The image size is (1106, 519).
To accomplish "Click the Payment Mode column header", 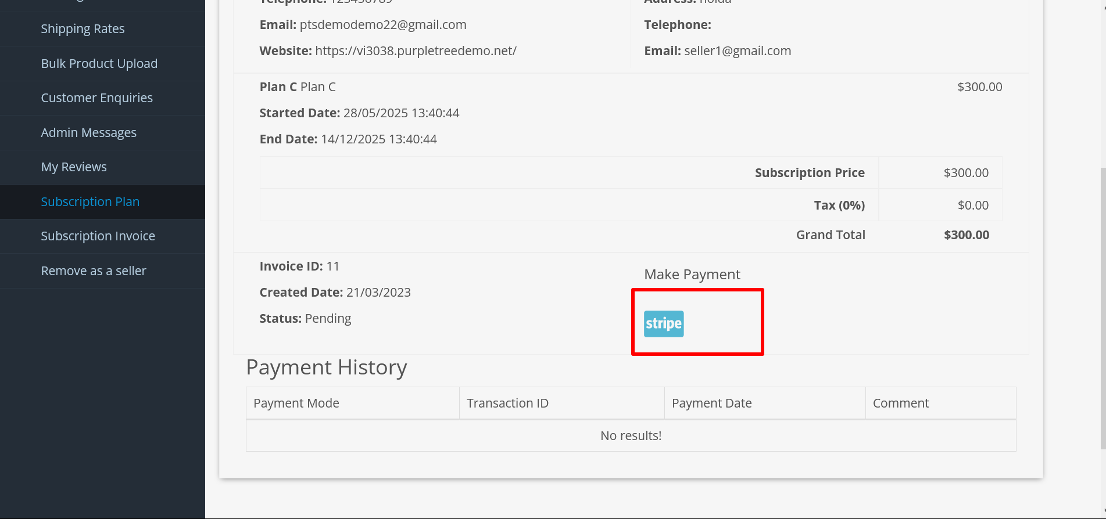I will [x=353, y=403].
